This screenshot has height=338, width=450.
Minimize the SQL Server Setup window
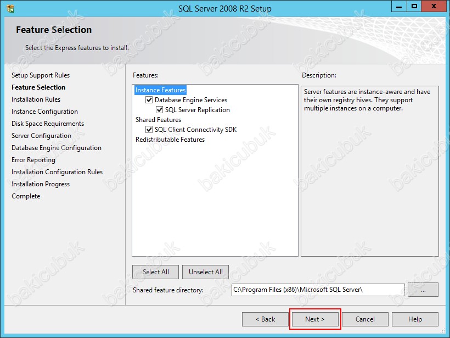pyautogui.click(x=399, y=7)
